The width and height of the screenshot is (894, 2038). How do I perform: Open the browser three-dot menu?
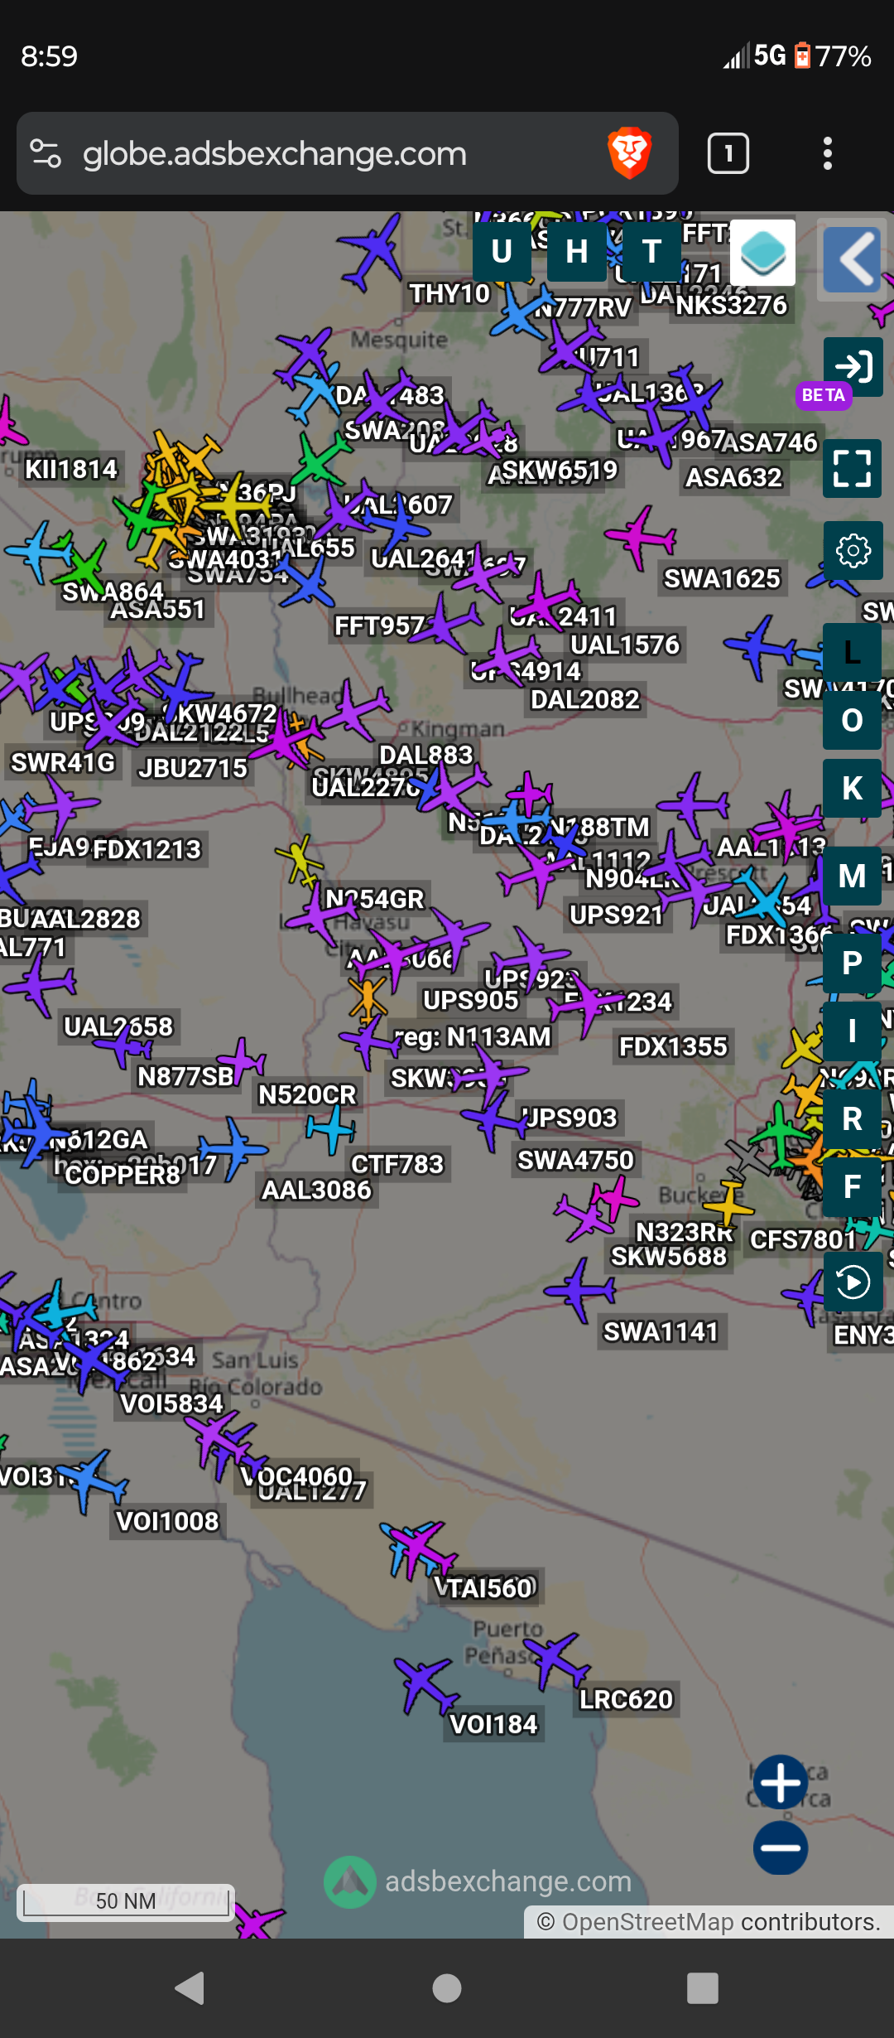[828, 153]
